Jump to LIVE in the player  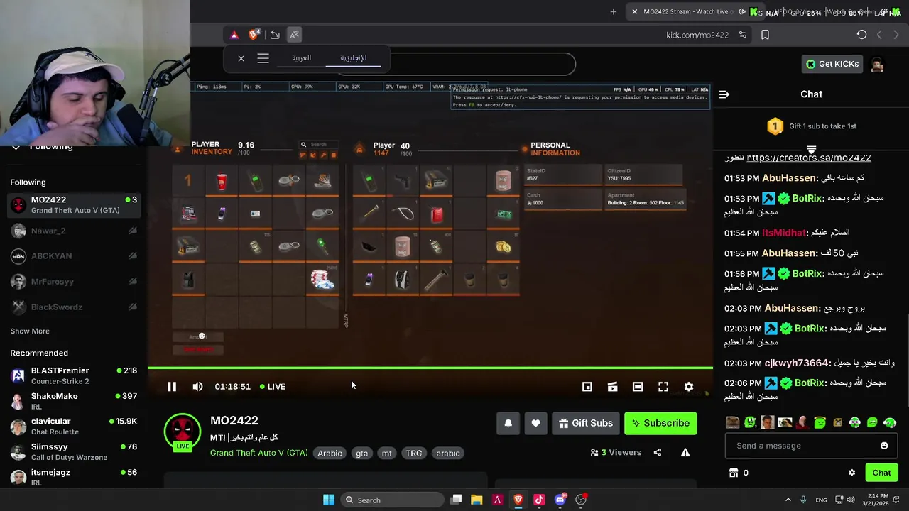[x=273, y=386]
